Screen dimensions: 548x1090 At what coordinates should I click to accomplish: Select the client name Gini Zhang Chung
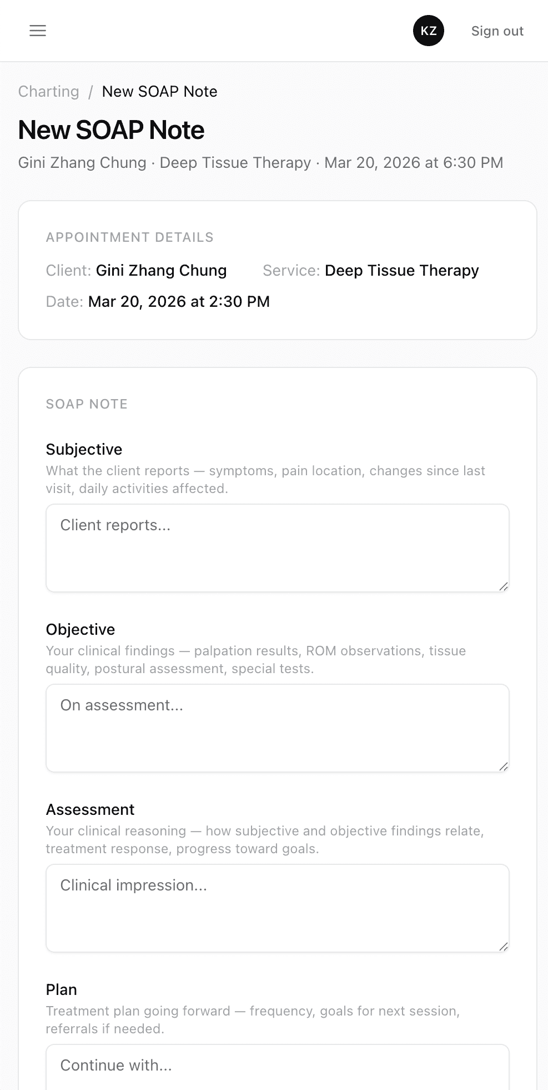point(161,271)
